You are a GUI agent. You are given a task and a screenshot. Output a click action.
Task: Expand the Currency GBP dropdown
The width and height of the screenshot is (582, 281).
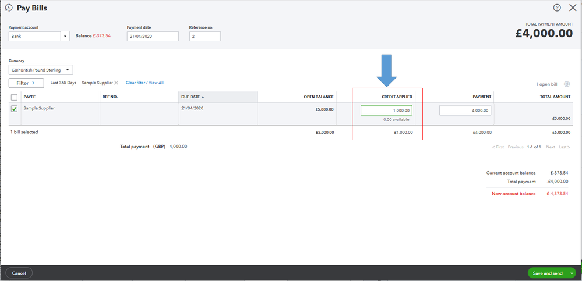41,70
